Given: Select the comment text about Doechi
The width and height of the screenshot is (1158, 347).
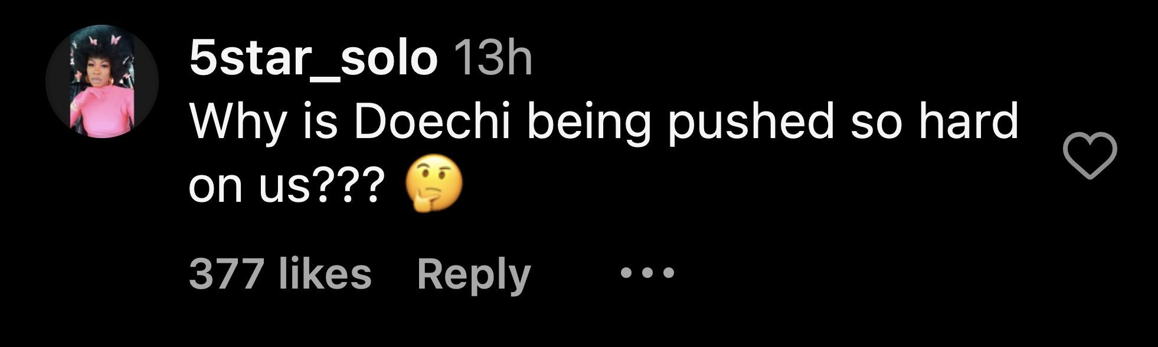Looking at the screenshot, I should point(604,155).
